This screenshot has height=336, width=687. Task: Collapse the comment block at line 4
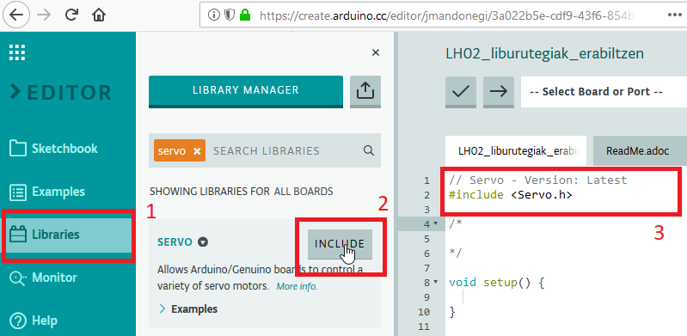click(435, 223)
